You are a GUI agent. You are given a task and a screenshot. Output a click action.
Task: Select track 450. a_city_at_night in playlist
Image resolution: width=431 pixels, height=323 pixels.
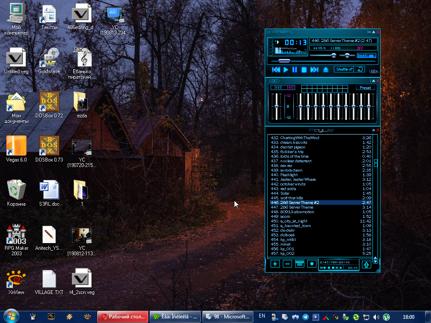pos(295,221)
